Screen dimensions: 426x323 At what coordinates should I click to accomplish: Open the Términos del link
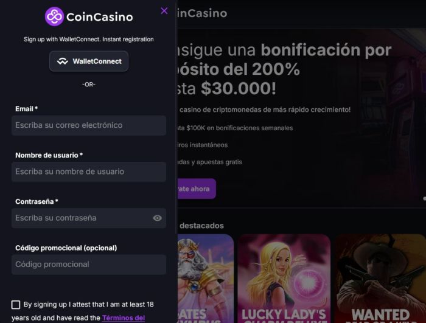point(124,318)
